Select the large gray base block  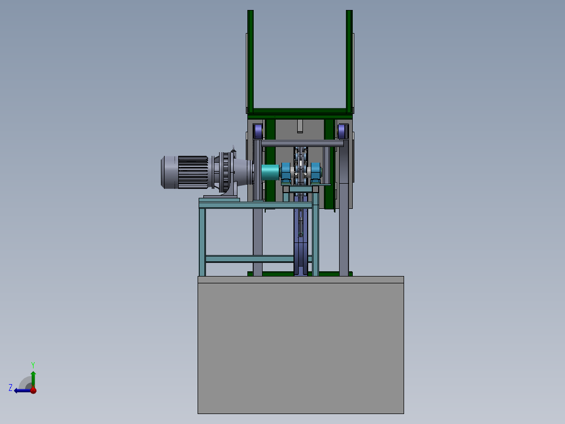tap(300, 345)
